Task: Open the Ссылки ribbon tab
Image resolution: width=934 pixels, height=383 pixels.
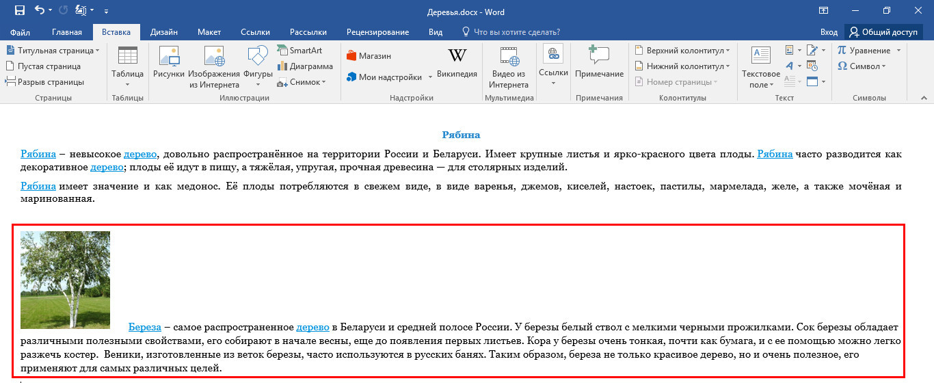Action: [x=255, y=32]
